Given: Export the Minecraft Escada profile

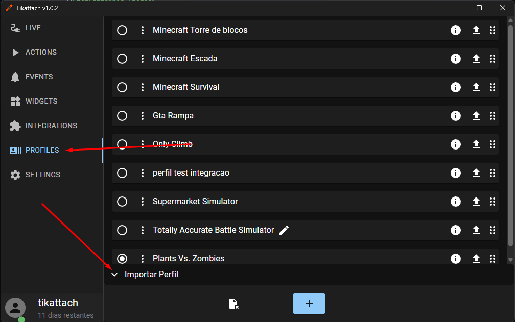Looking at the screenshot, I should tap(476, 59).
